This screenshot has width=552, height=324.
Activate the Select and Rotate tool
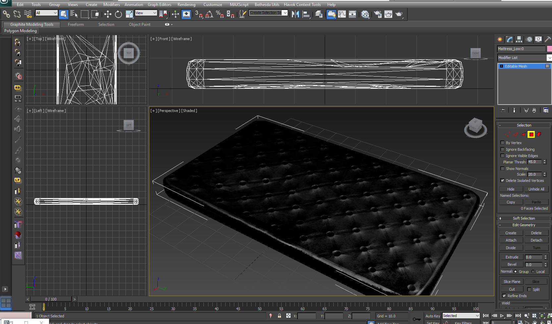(x=118, y=14)
